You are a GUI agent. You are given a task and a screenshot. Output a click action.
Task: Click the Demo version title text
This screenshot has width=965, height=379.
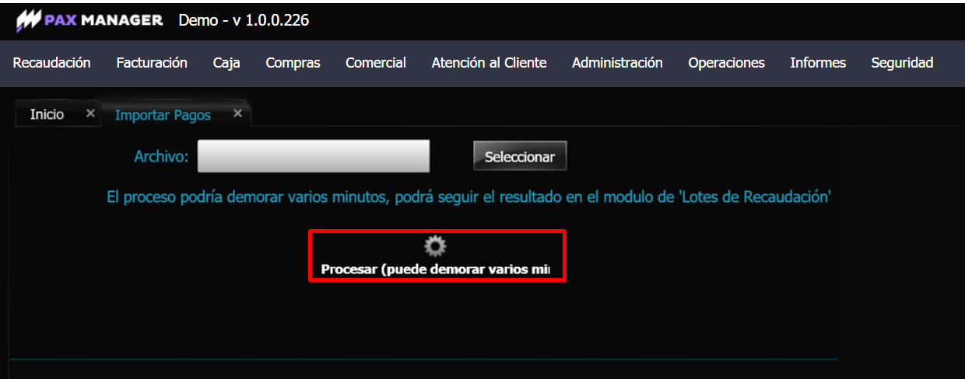click(244, 20)
